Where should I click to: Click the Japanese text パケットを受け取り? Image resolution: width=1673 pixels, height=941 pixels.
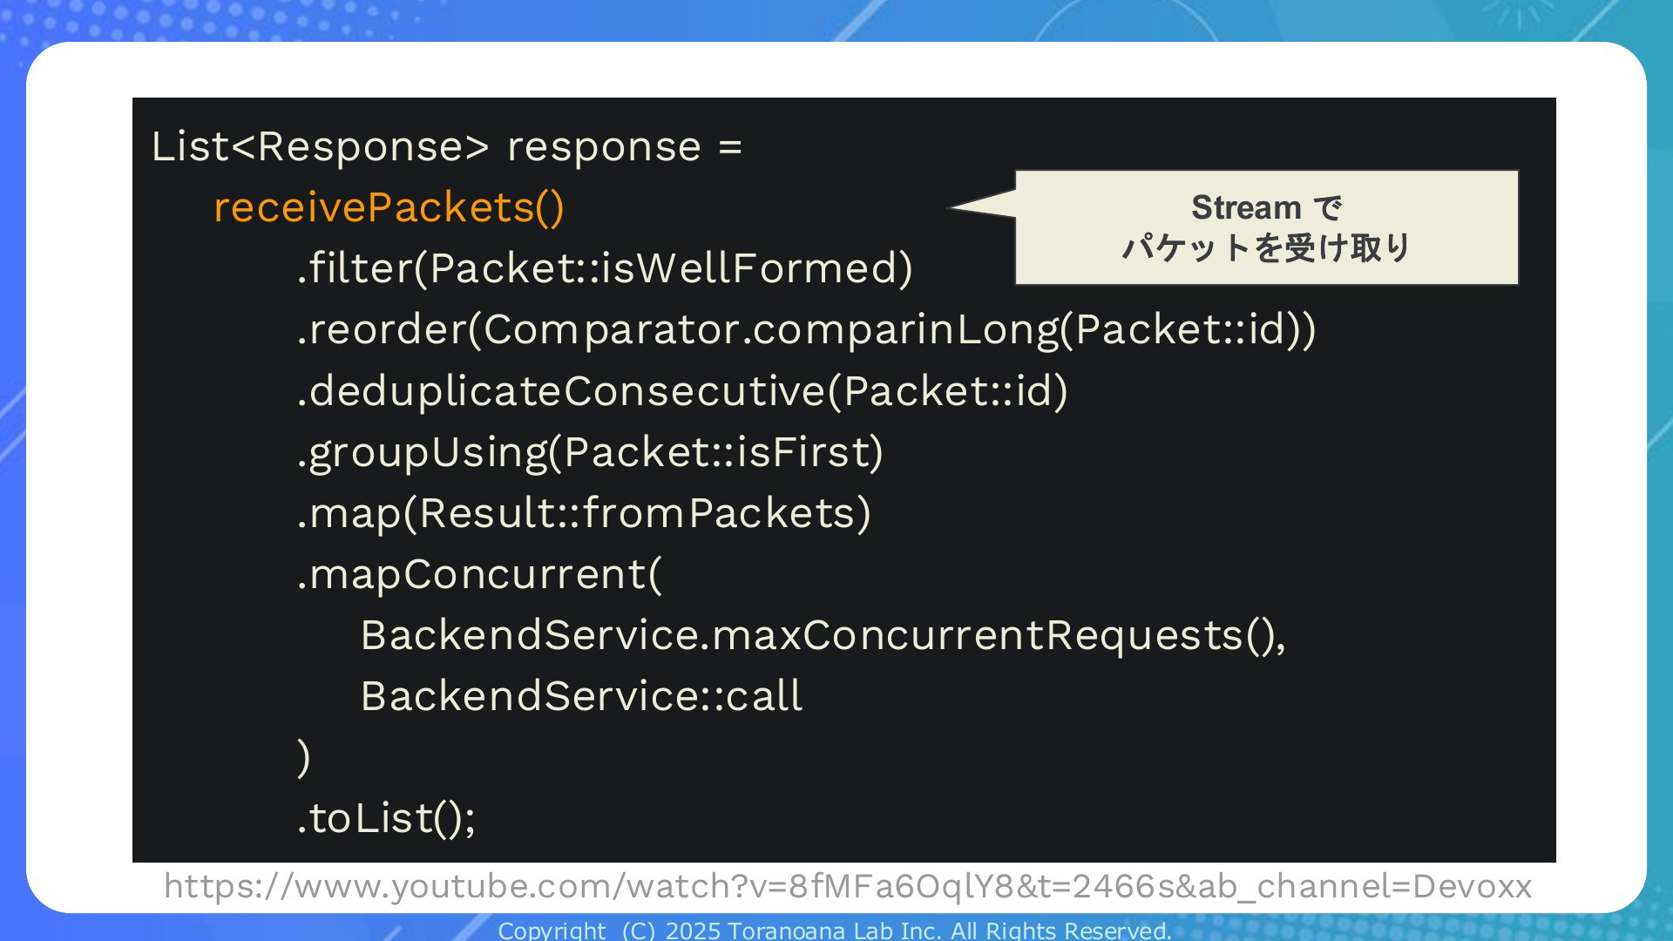click(1266, 248)
